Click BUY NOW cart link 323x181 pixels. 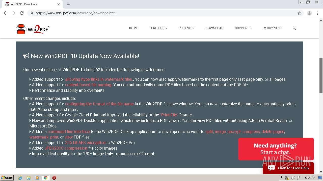click(272, 28)
